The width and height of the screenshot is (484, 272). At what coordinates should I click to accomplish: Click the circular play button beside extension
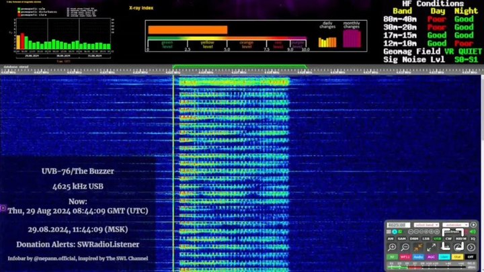[473, 225]
